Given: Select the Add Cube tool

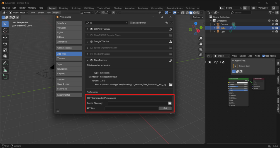Looking at the screenshot, I should 5,77.
